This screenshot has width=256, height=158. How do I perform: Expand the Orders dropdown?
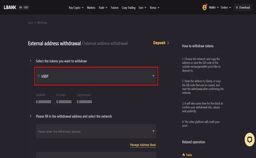(x=226, y=7)
